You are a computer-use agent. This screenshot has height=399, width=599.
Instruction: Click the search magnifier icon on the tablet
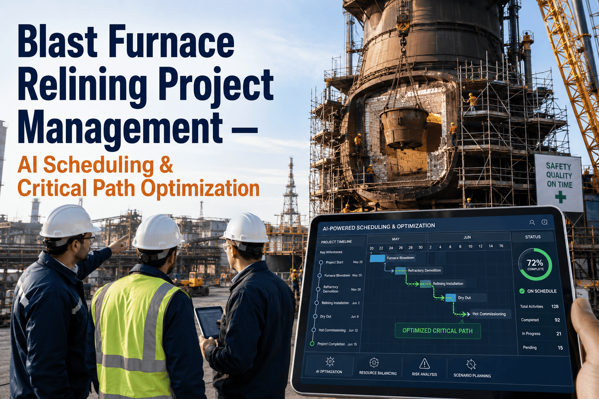pos(532,222)
